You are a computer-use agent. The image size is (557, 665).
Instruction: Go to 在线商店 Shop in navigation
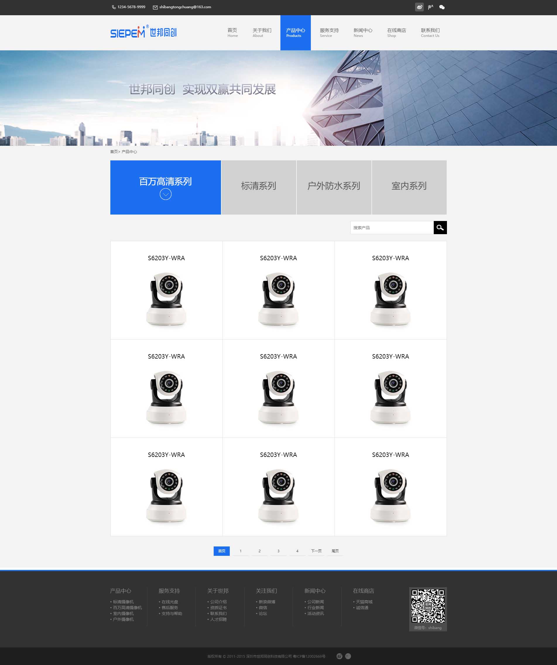coord(396,32)
